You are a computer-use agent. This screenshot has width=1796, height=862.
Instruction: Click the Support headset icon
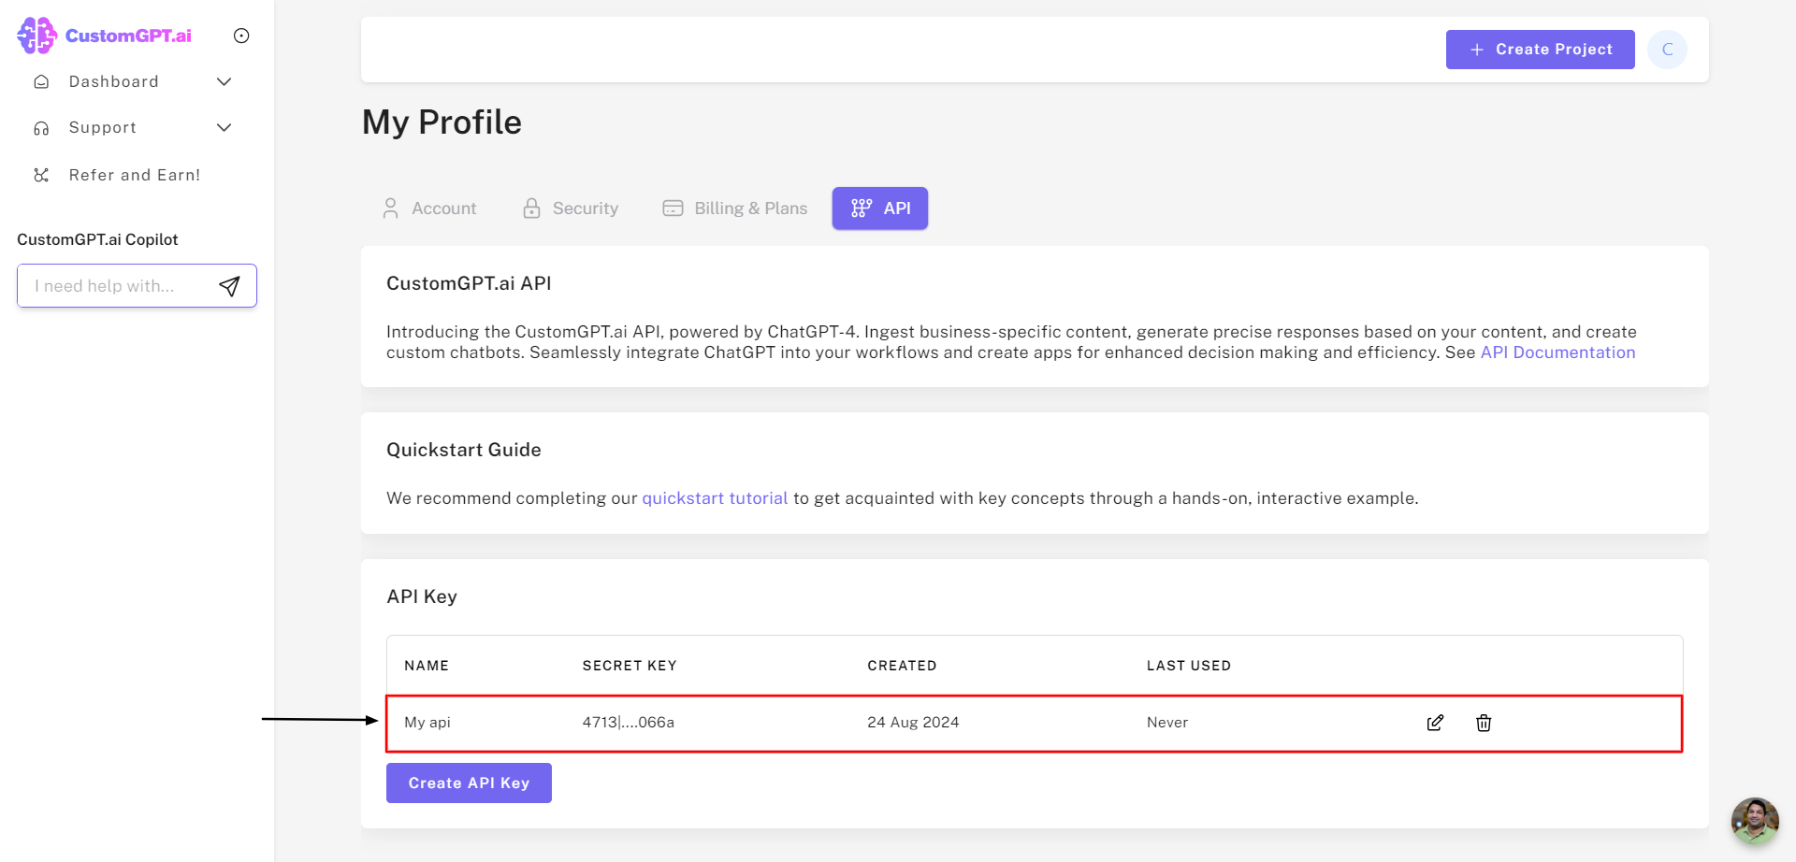(41, 128)
